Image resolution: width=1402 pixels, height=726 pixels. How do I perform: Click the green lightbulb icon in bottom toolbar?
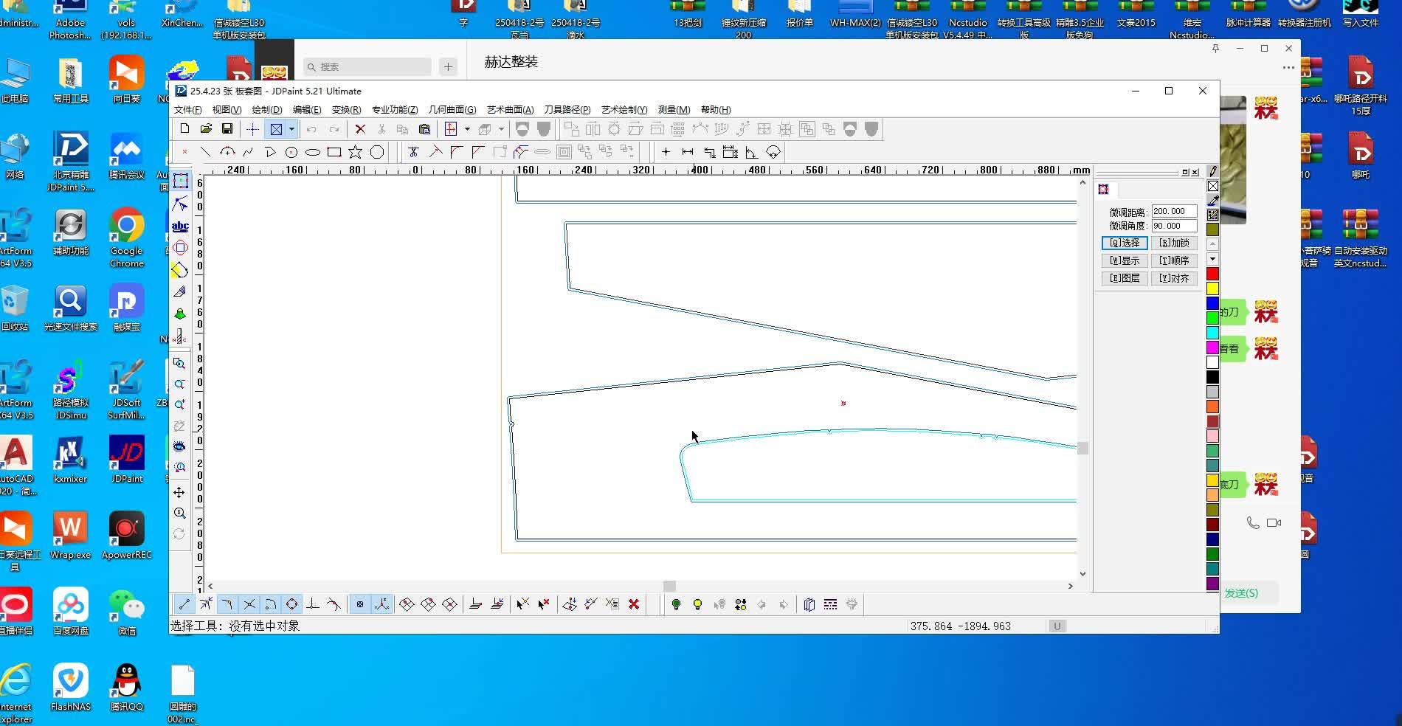coord(676,604)
